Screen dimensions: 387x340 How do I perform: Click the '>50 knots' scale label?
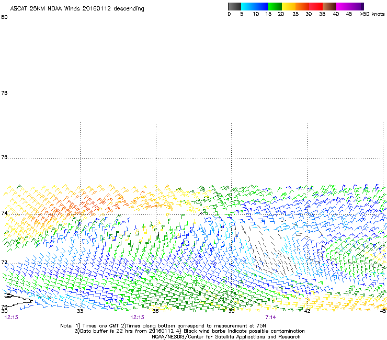click(x=372, y=14)
